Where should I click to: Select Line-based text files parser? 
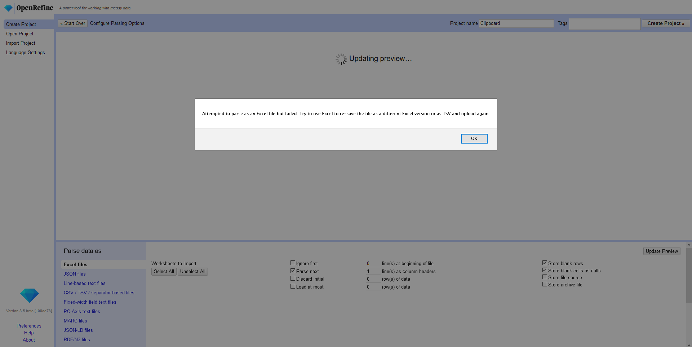tap(85, 283)
